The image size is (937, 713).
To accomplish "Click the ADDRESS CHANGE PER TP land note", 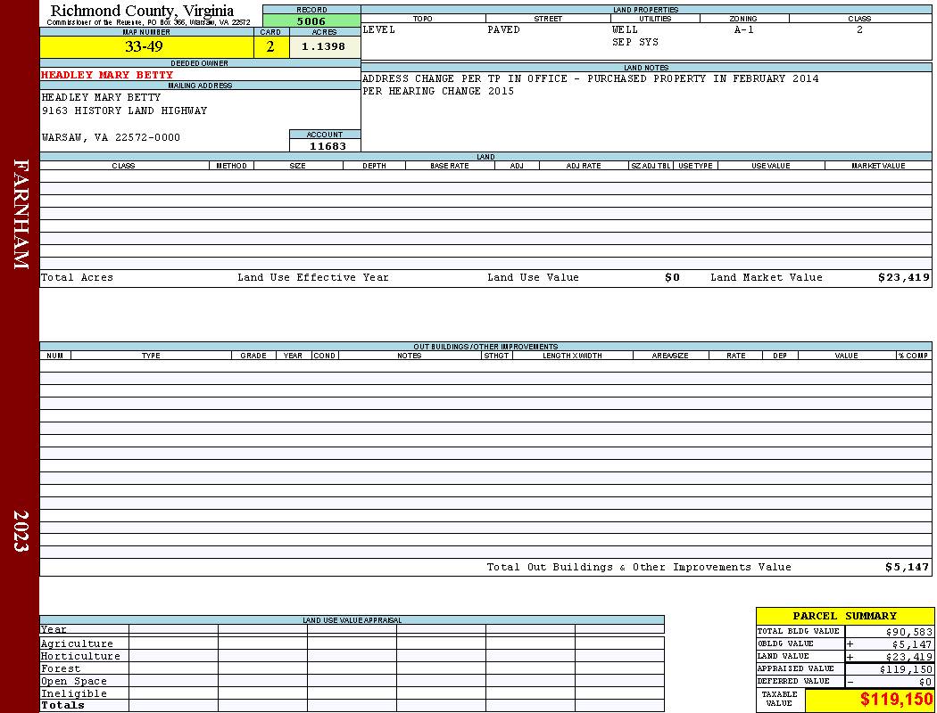I will (x=591, y=78).
